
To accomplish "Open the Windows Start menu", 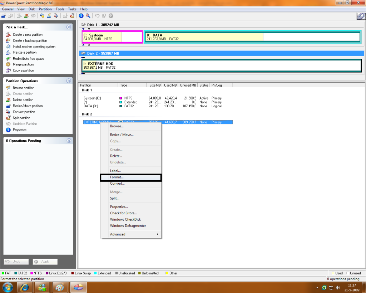I will 8,287.
